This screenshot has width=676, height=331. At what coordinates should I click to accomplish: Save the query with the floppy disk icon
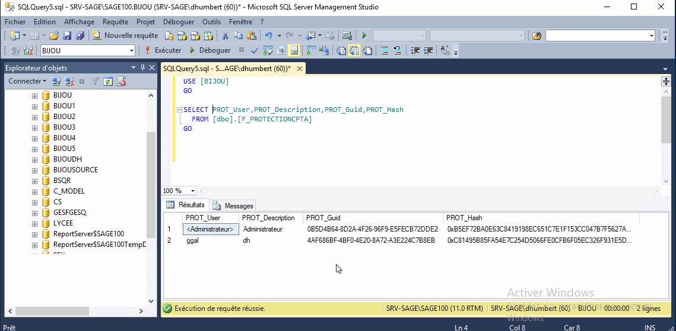66,36
